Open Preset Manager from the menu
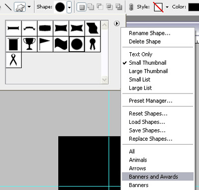This screenshot has width=199, height=190. tap(151, 100)
